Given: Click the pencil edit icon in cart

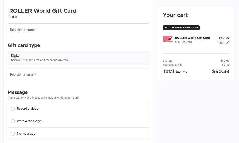Looking at the screenshot, I should tap(228, 43).
